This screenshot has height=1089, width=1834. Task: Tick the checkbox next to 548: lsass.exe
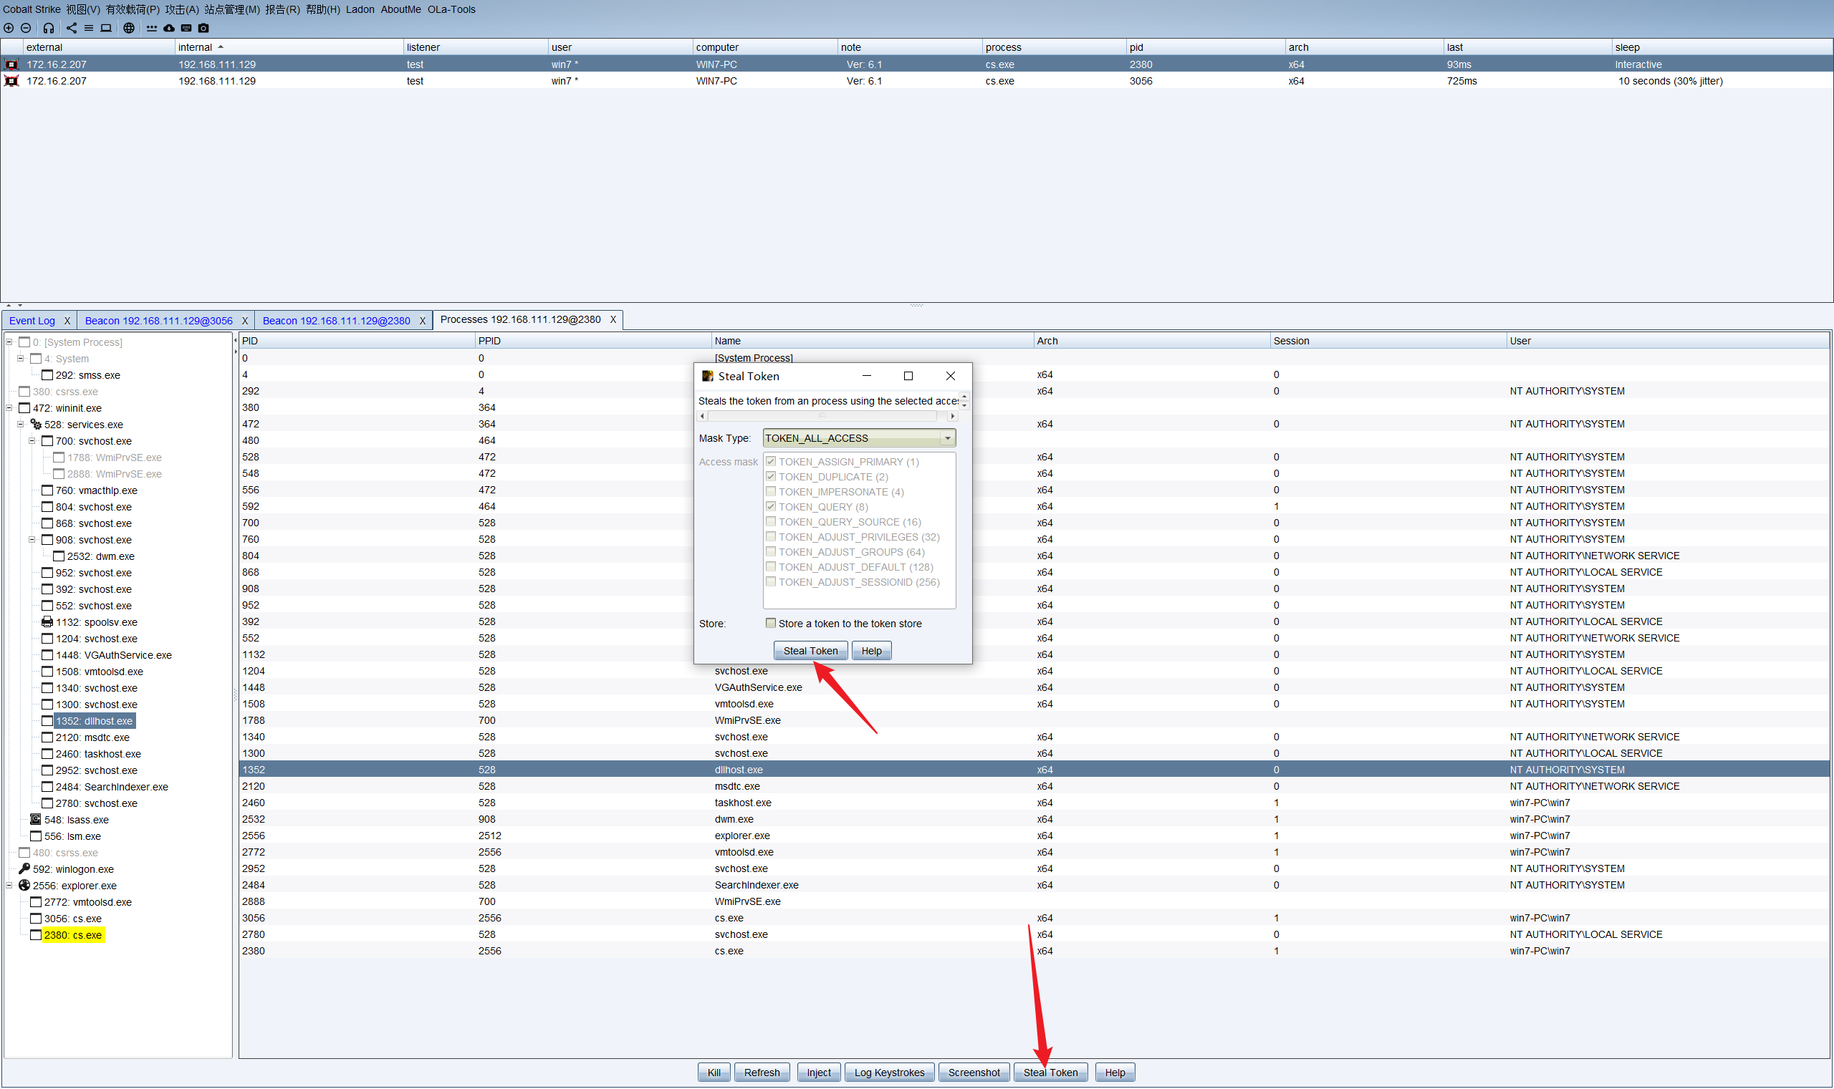pyautogui.click(x=35, y=820)
